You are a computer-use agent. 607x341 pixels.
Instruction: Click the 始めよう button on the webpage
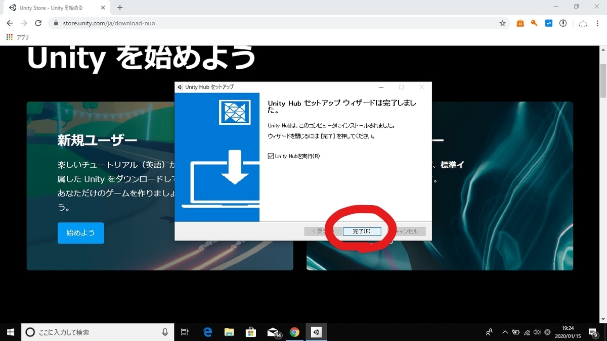81,233
